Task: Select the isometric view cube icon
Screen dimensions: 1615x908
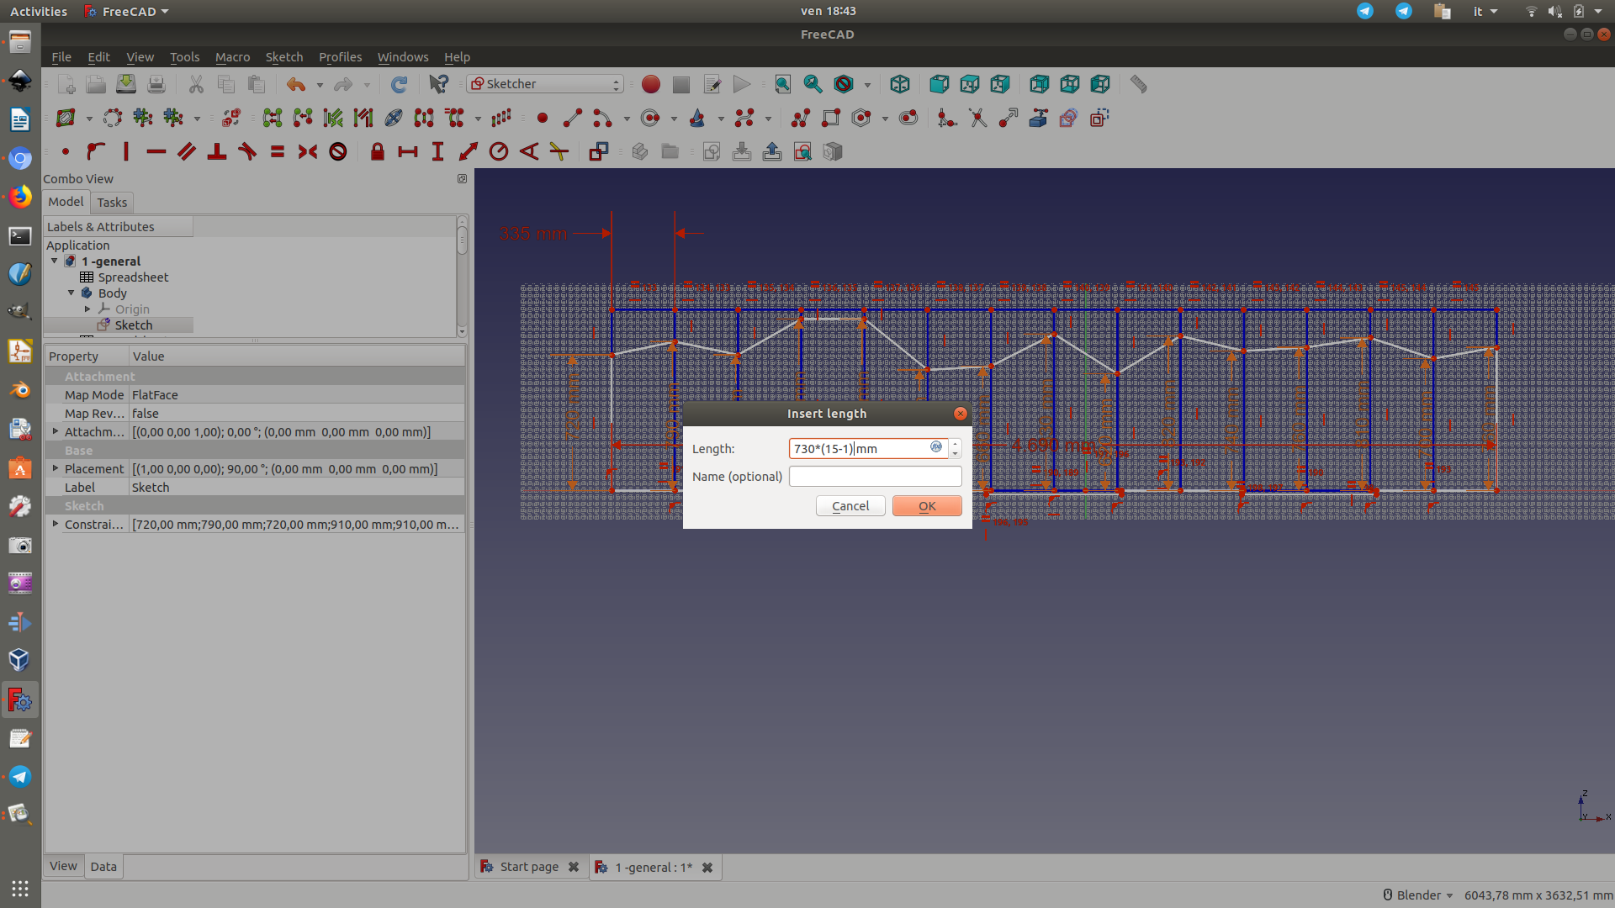Action: coord(900,84)
